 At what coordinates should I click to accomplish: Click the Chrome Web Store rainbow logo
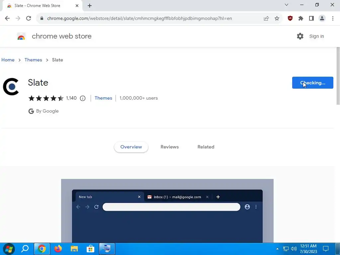(21, 37)
